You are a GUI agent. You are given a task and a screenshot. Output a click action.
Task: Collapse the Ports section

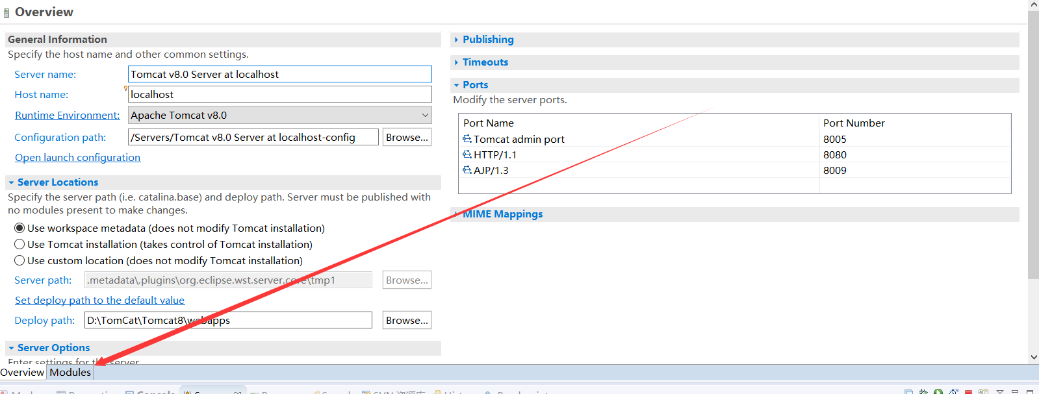tap(456, 85)
